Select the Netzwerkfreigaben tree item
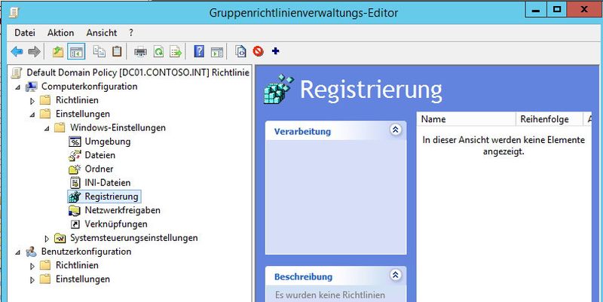The width and height of the screenshot is (603, 302). coord(123,210)
